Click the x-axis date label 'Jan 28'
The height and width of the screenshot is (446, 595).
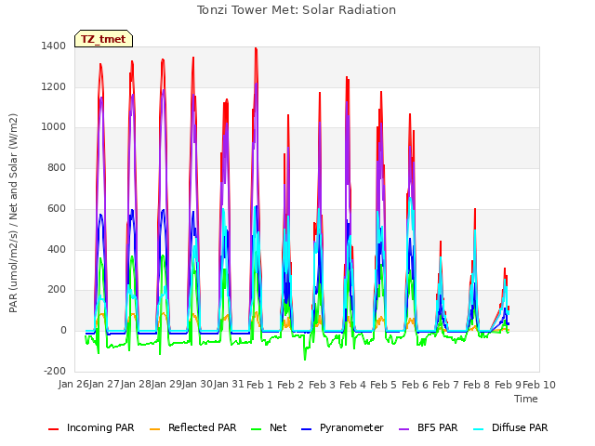(x=136, y=385)
